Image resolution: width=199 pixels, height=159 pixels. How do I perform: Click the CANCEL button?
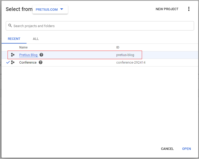[x=167, y=149]
